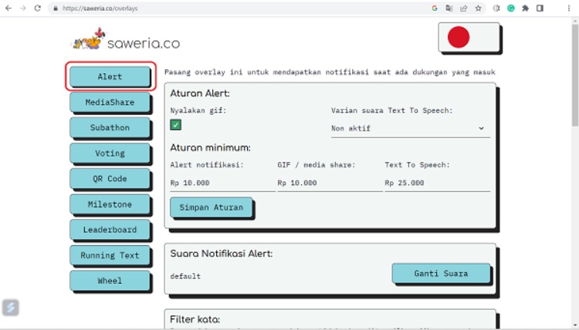The width and height of the screenshot is (579, 330).
Task: Open the green Grammarly extension icon
Action: (511, 8)
